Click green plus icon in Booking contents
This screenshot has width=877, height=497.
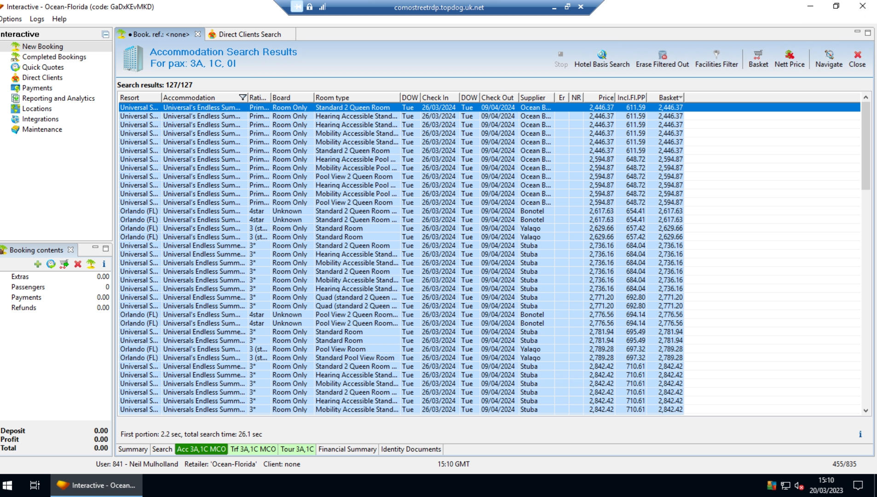click(x=38, y=264)
